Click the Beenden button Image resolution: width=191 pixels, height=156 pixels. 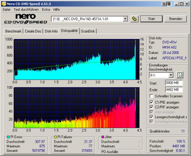pyautogui.click(x=176, y=19)
